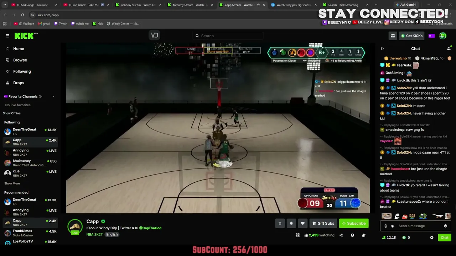Open FrankDimes in Recommended list
The height and width of the screenshot is (256, 456).
pyautogui.click(x=30, y=233)
